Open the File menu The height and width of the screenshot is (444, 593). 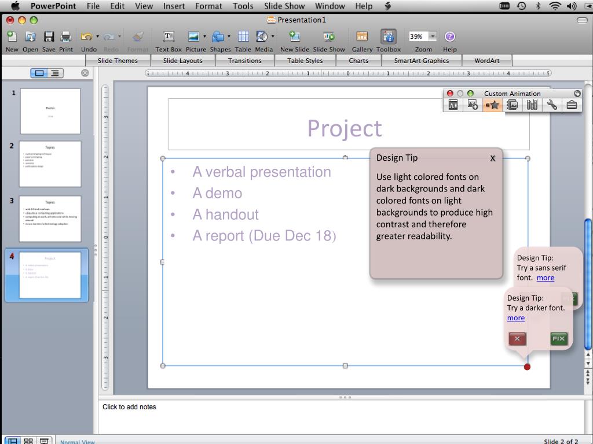coord(93,6)
